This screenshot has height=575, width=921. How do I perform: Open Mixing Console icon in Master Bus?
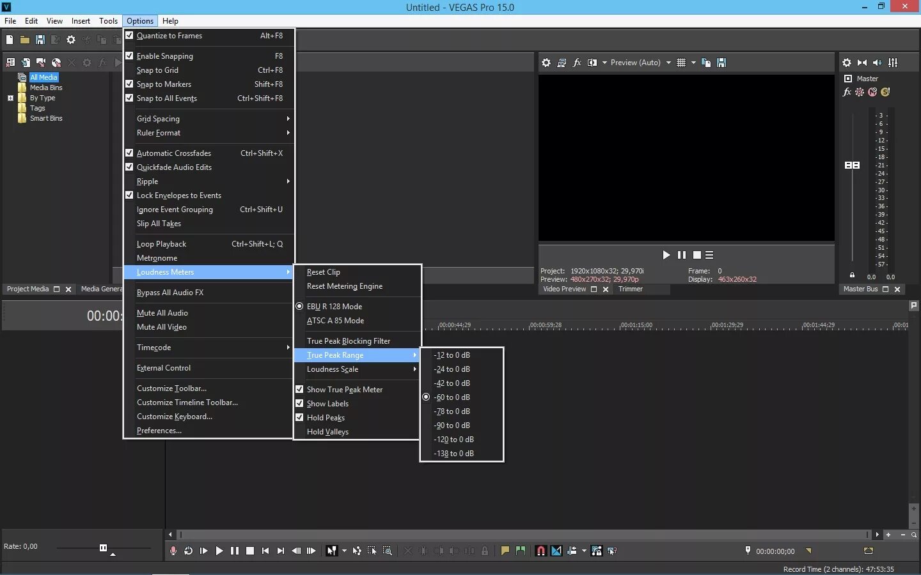[x=893, y=63]
